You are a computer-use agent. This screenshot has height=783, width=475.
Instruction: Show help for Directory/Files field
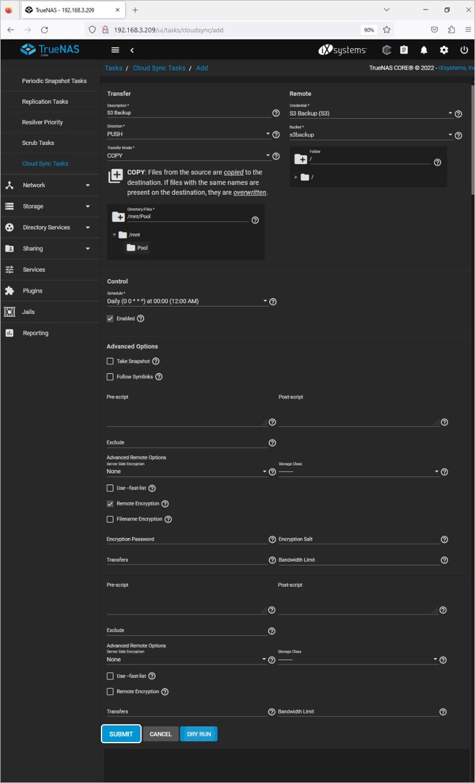255,220
